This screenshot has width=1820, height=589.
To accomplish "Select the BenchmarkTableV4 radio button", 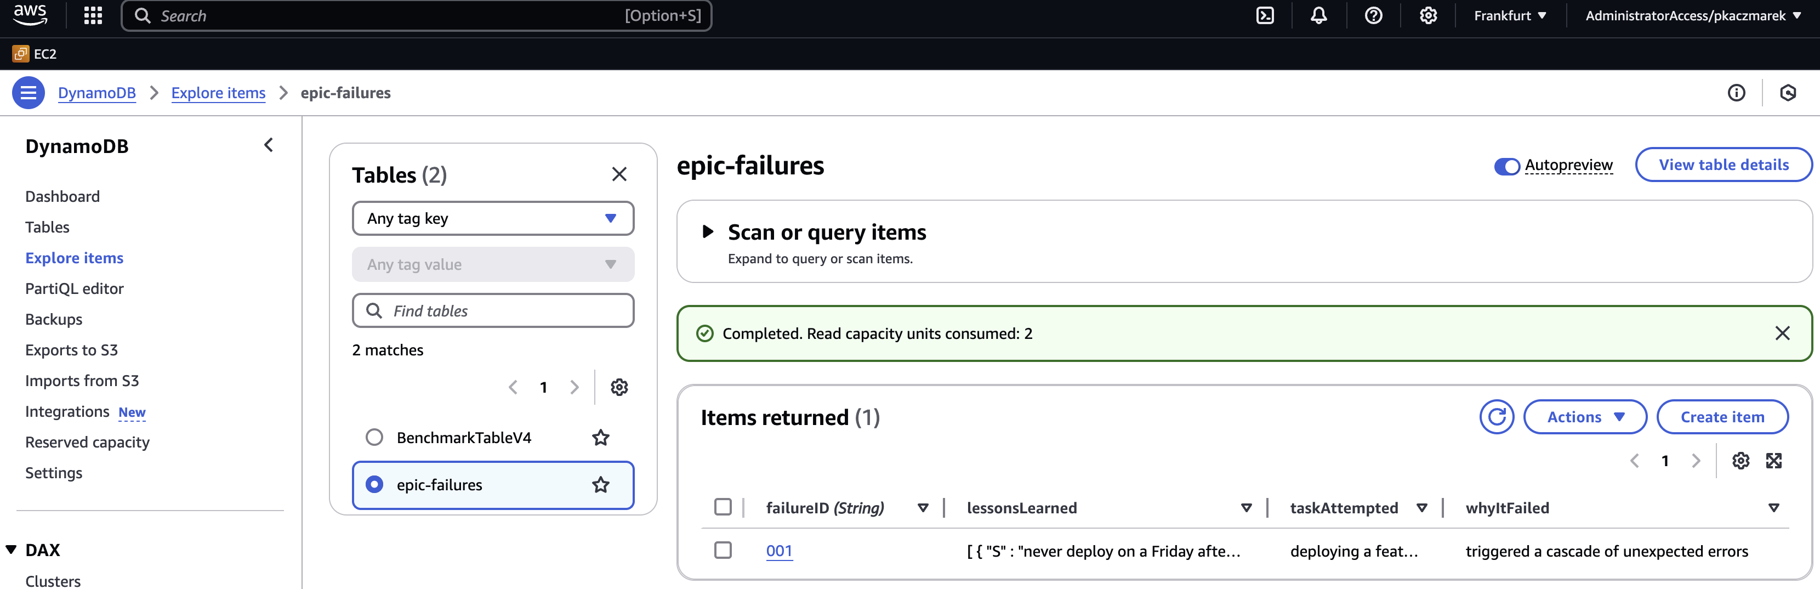I will 374,438.
